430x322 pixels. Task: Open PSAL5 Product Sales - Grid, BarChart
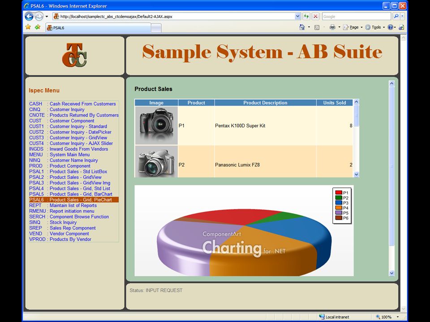[71, 194]
